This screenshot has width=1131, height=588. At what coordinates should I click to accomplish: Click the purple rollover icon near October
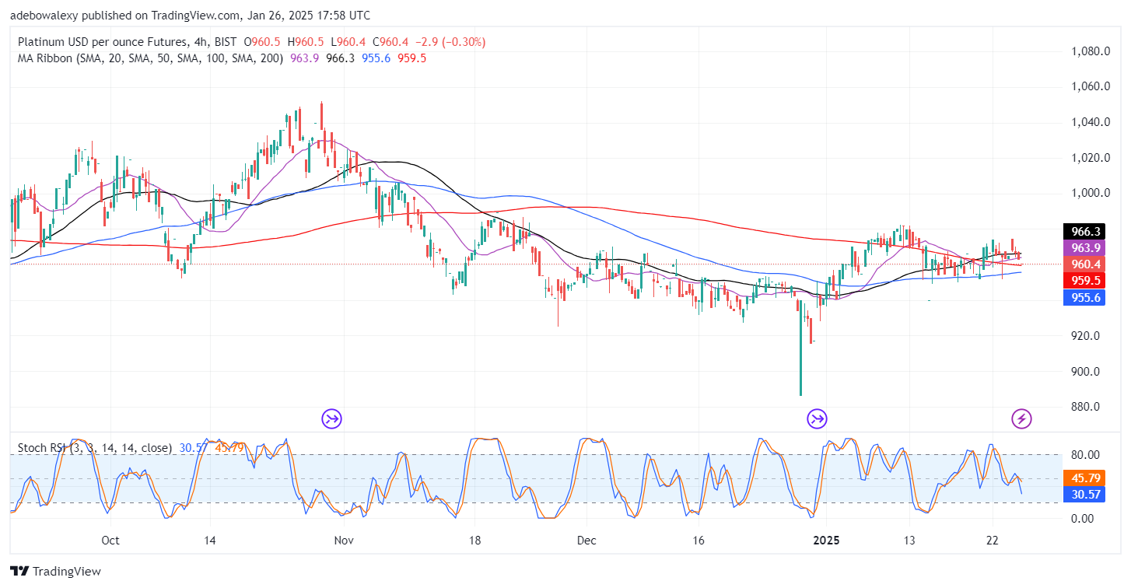[332, 419]
